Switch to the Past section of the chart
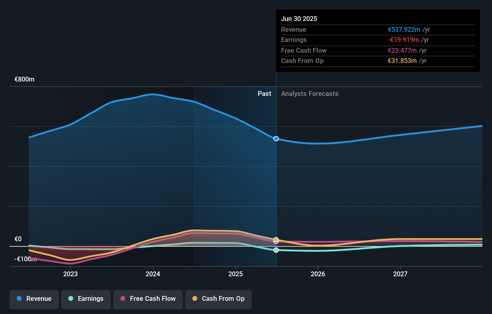Viewport: 492px width, 314px height. click(264, 93)
